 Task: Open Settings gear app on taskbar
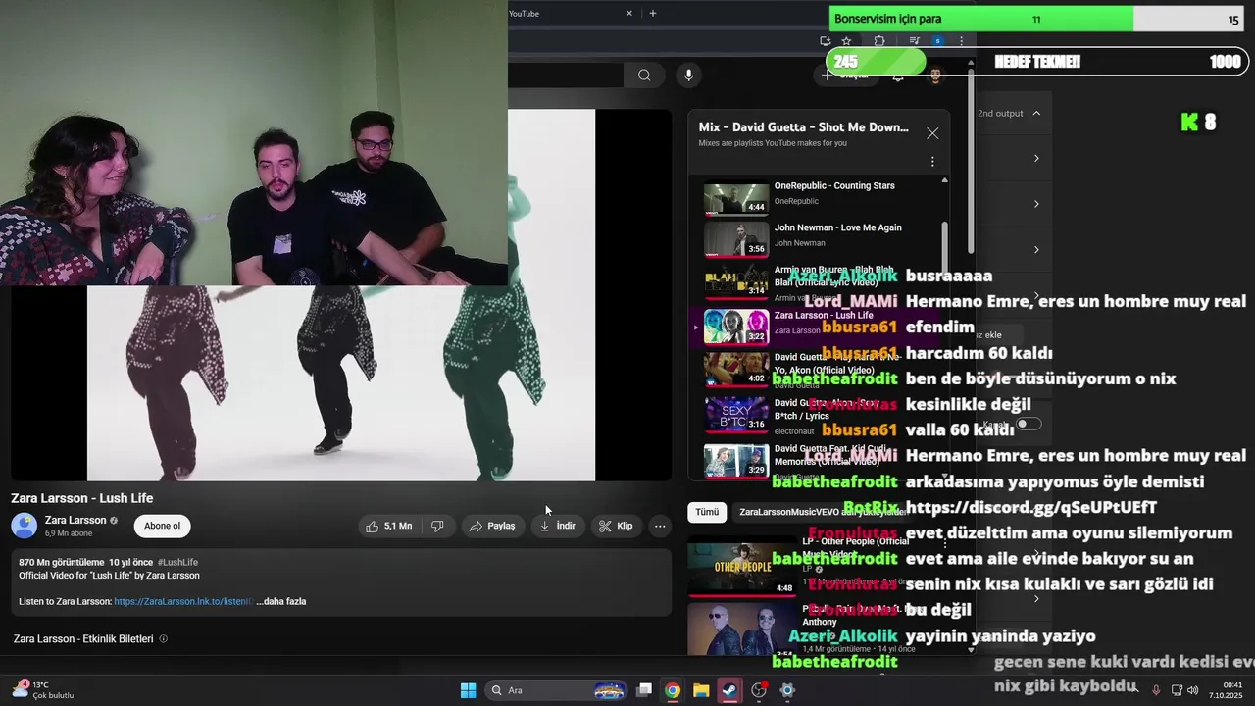coord(787,690)
